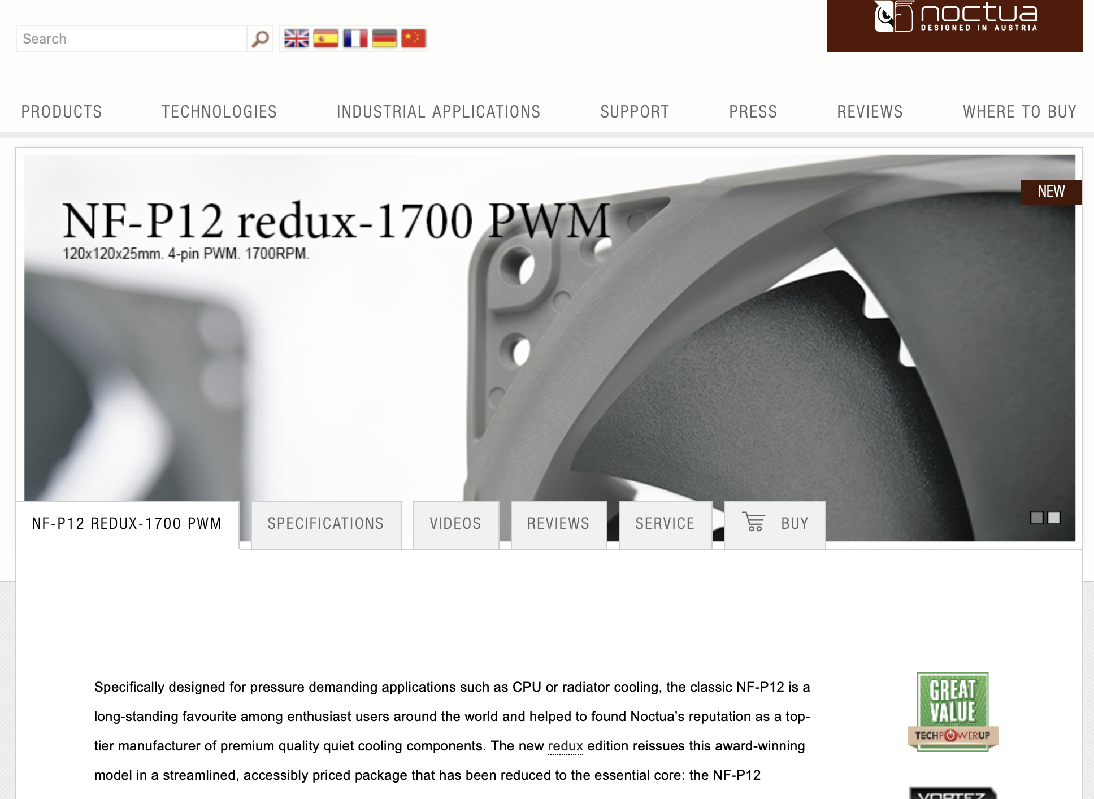The height and width of the screenshot is (799, 1094).
Task: Pick the German flag language icon
Action: click(384, 38)
